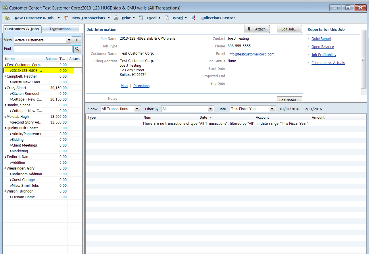Open the Word dropdown arrow
The image size is (369, 254).
click(186, 18)
